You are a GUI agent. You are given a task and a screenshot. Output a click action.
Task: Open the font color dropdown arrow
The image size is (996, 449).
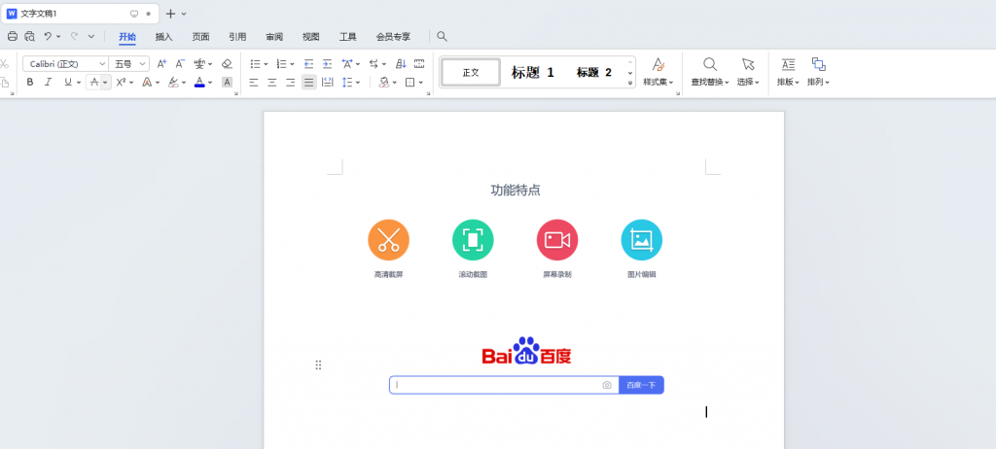pyautogui.click(x=210, y=83)
